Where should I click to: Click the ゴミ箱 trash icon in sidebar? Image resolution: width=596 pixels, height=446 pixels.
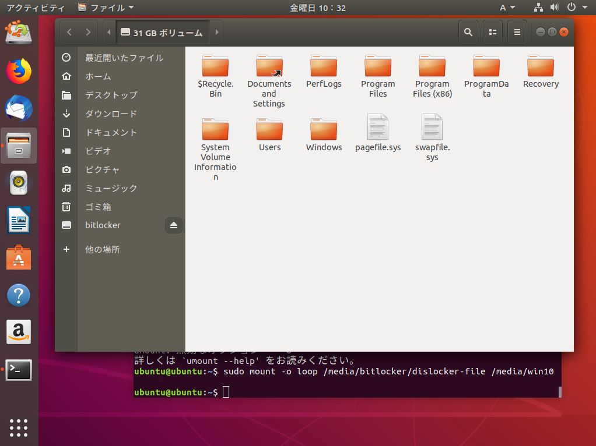66,207
